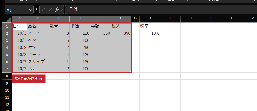Click empty cell E3 in 金額 column

[101, 40]
